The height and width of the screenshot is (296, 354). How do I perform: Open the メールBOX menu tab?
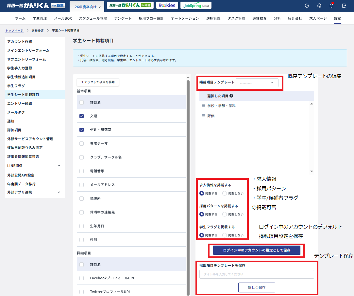click(63, 18)
